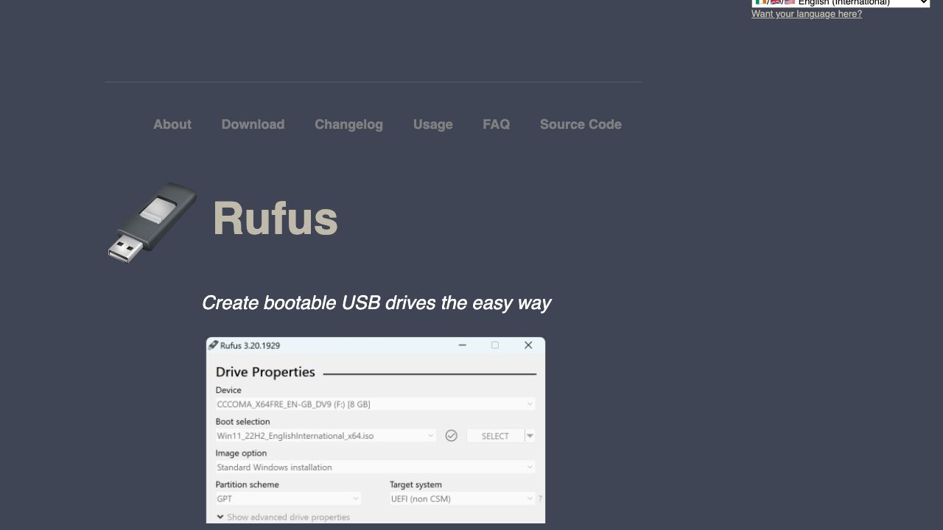
Task: Open the arrow beside the SELECT button
Action: (530, 436)
